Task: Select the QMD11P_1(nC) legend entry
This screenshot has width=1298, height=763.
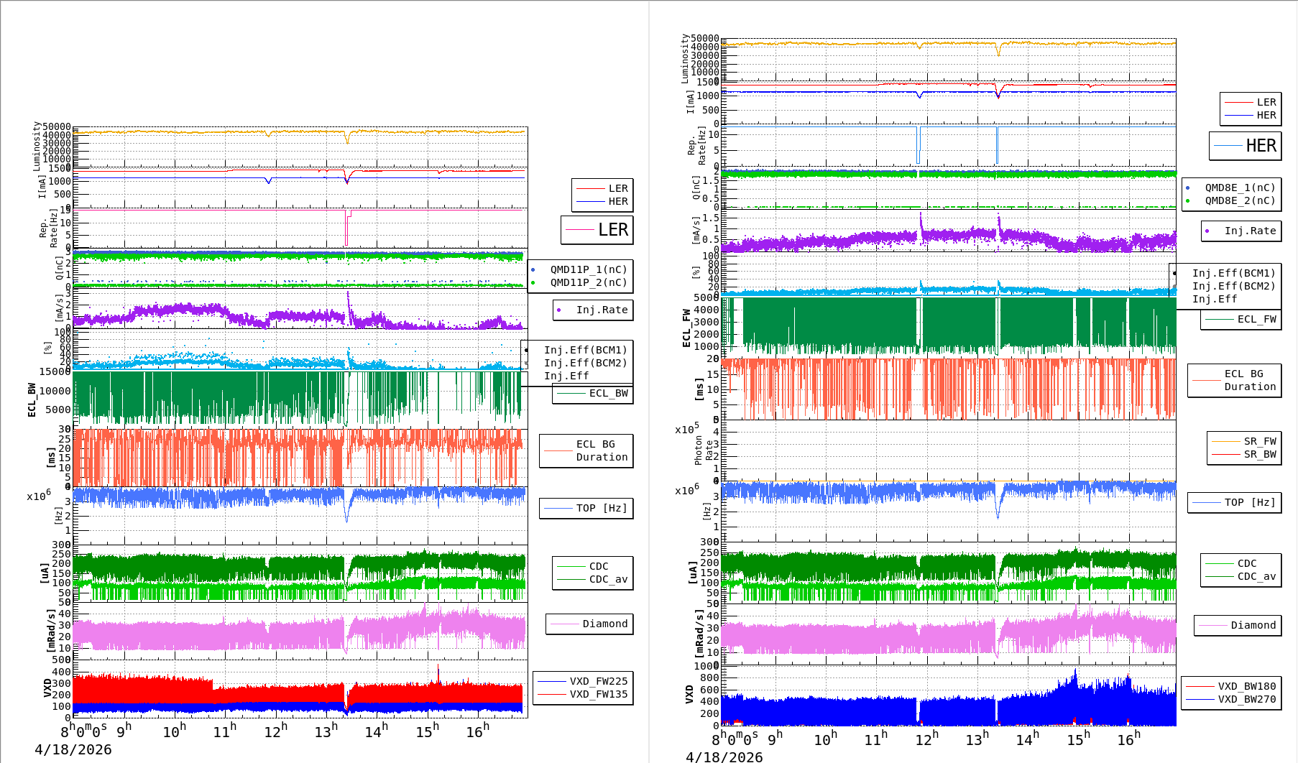Action: coord(588,269)
